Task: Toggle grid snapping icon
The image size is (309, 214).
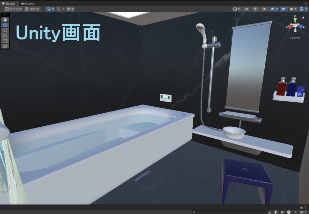Action: (x=59, y=9)
